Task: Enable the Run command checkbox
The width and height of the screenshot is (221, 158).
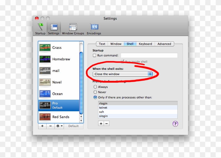Action: point(94,55)
